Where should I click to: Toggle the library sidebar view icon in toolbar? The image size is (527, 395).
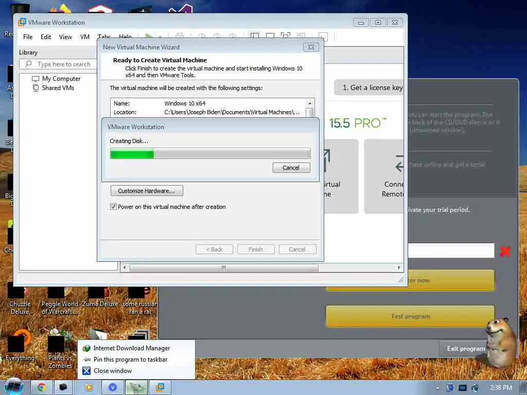254,35
